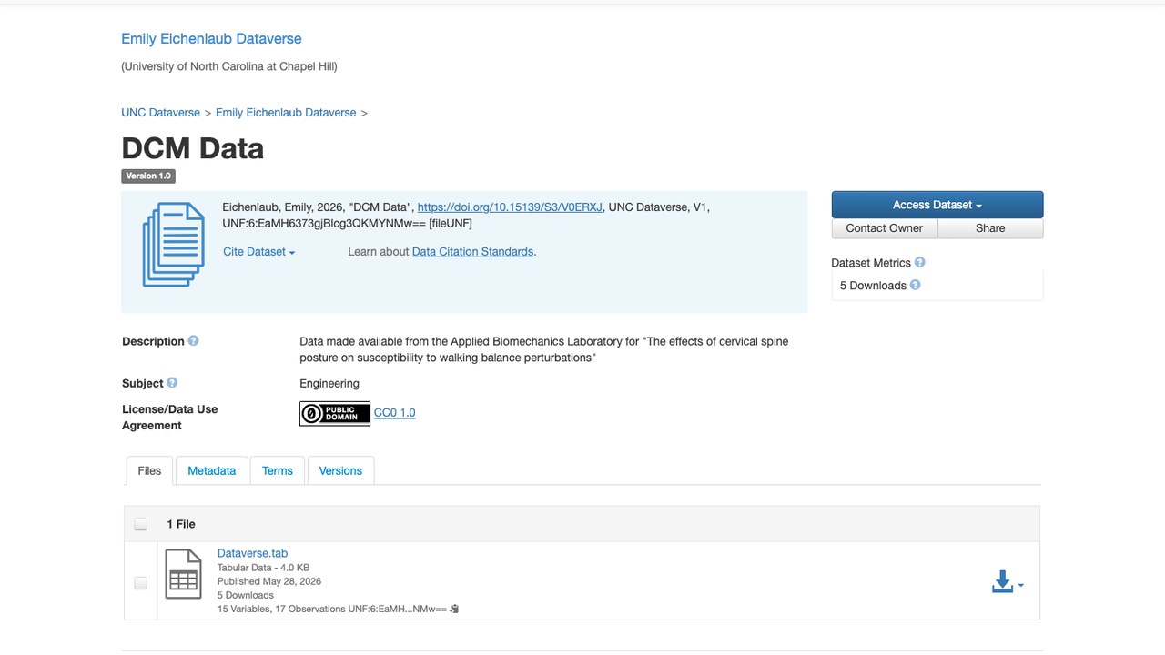
Task: Click the Subject help question mark icon
Action: (172, 383)
